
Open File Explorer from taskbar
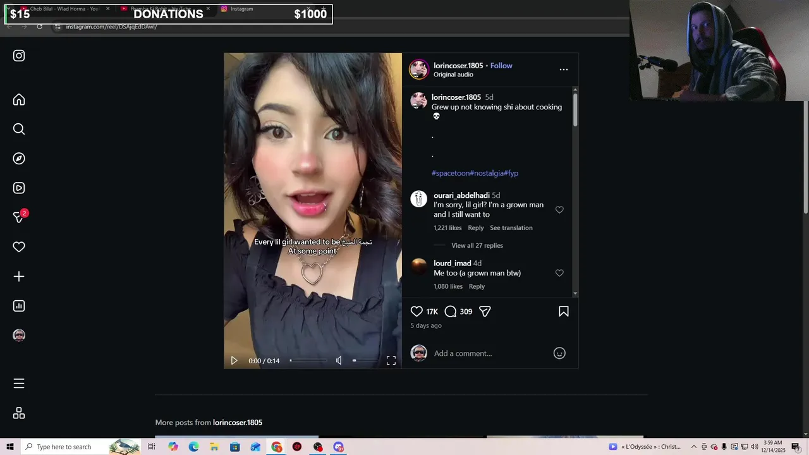pyautogui.click(x=214, y=447)
